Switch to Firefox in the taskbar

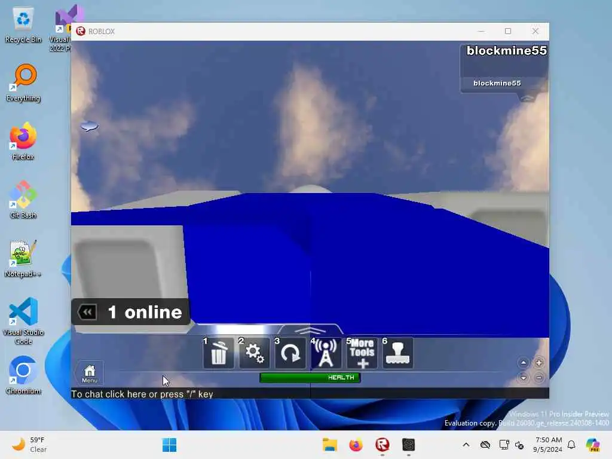click(x=356, y=445)
